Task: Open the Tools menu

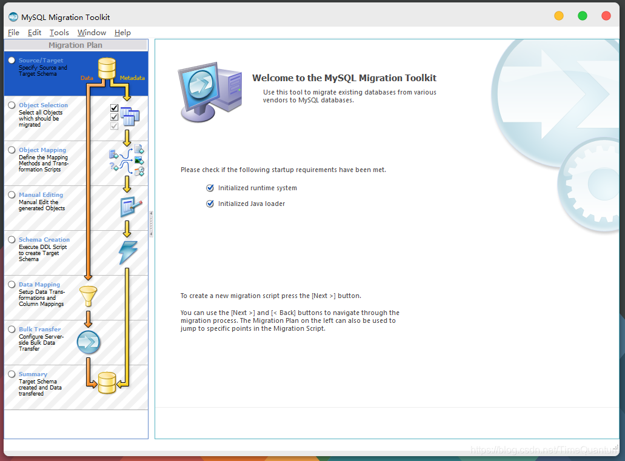Action: point(59,33)
